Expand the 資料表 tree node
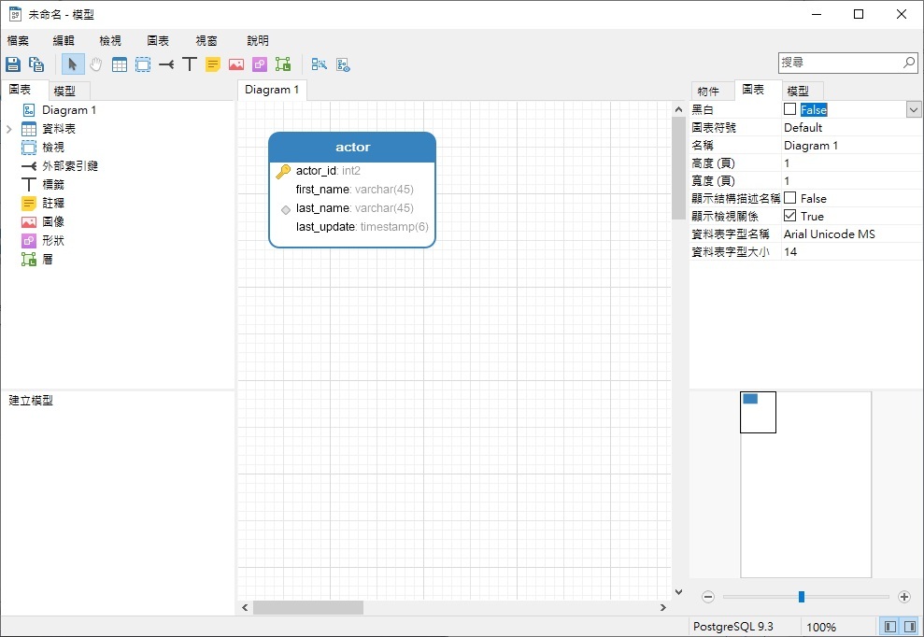Screen dimensions: 924x637 pyautogui.click(x=9, y=129)
